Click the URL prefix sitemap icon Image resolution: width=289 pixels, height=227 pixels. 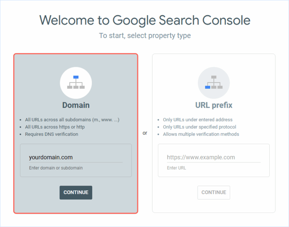coord(214,83)
